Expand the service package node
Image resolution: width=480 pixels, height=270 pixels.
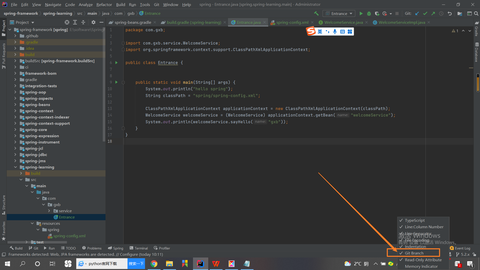click(x=49, y=211)
